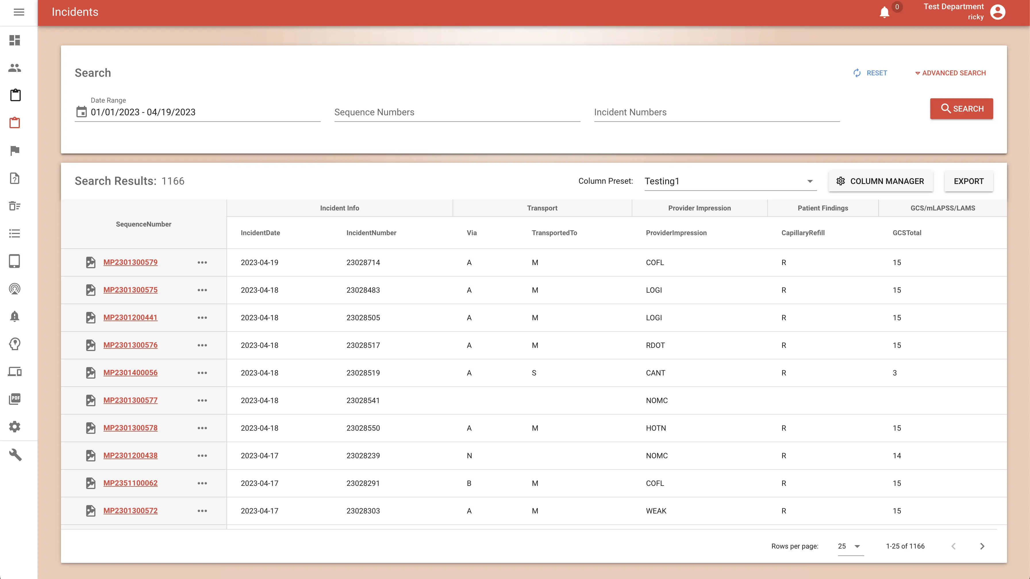Image resolution: width=1030 pixels, height=579 pixels.
Task: Click the HOTN provider impression cell
Action: point(656,428)
